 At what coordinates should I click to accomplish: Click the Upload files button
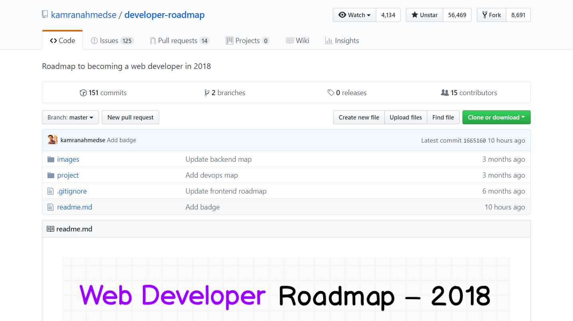click(x=406, y=117)
